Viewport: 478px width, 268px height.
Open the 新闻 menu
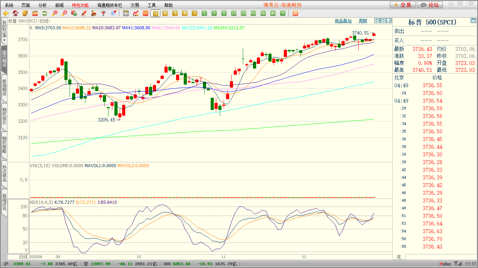[59, 5]
